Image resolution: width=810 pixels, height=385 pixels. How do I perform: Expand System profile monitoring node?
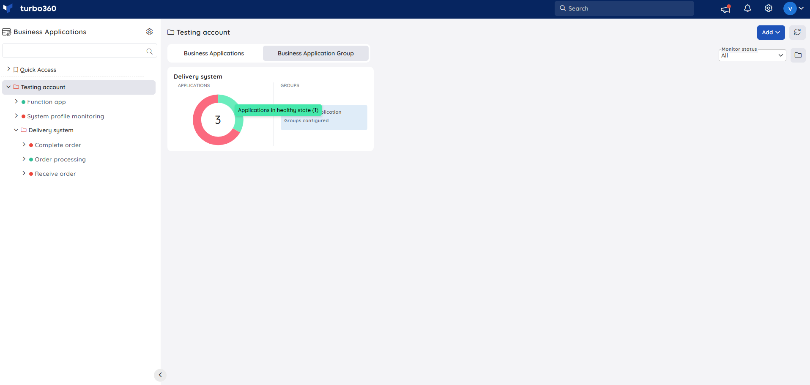tap(16, 116)
